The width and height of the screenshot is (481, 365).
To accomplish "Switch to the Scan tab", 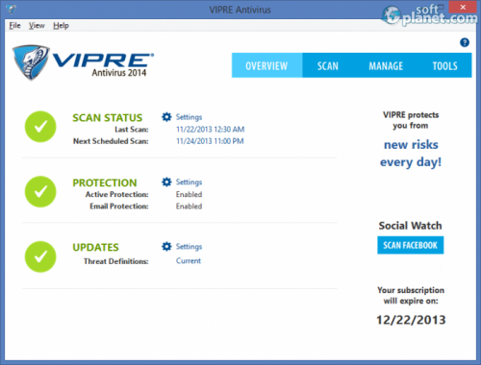I will pyautogui.click(x=328, y=65).
